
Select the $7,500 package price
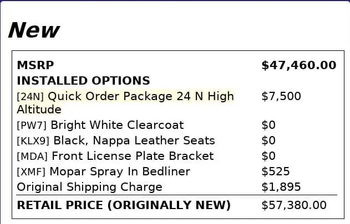pos(281,96)
